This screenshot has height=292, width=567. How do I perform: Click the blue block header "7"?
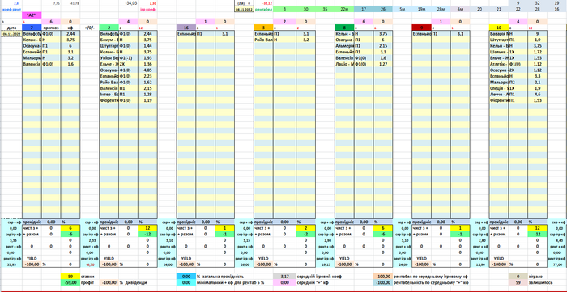(x=32, y=28)
